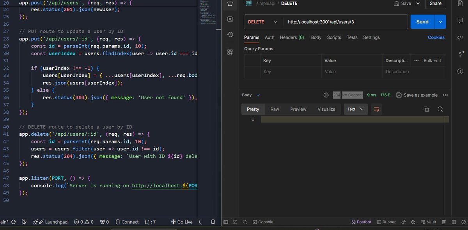Switch to the Params tab
Screen dimensions: 468x230
[252, 37]
